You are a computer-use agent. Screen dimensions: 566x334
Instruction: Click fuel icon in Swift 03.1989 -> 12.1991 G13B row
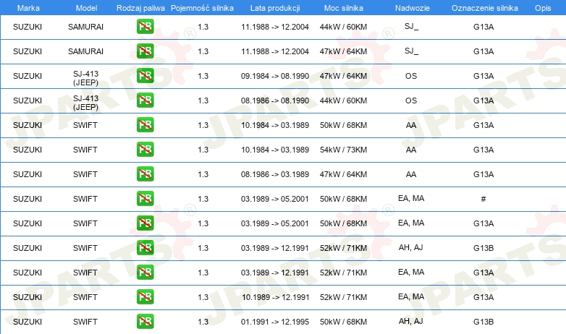(145, 247)
